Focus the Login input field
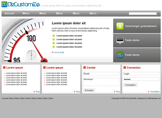The image size is (162, 118). (x=141, y=73)
